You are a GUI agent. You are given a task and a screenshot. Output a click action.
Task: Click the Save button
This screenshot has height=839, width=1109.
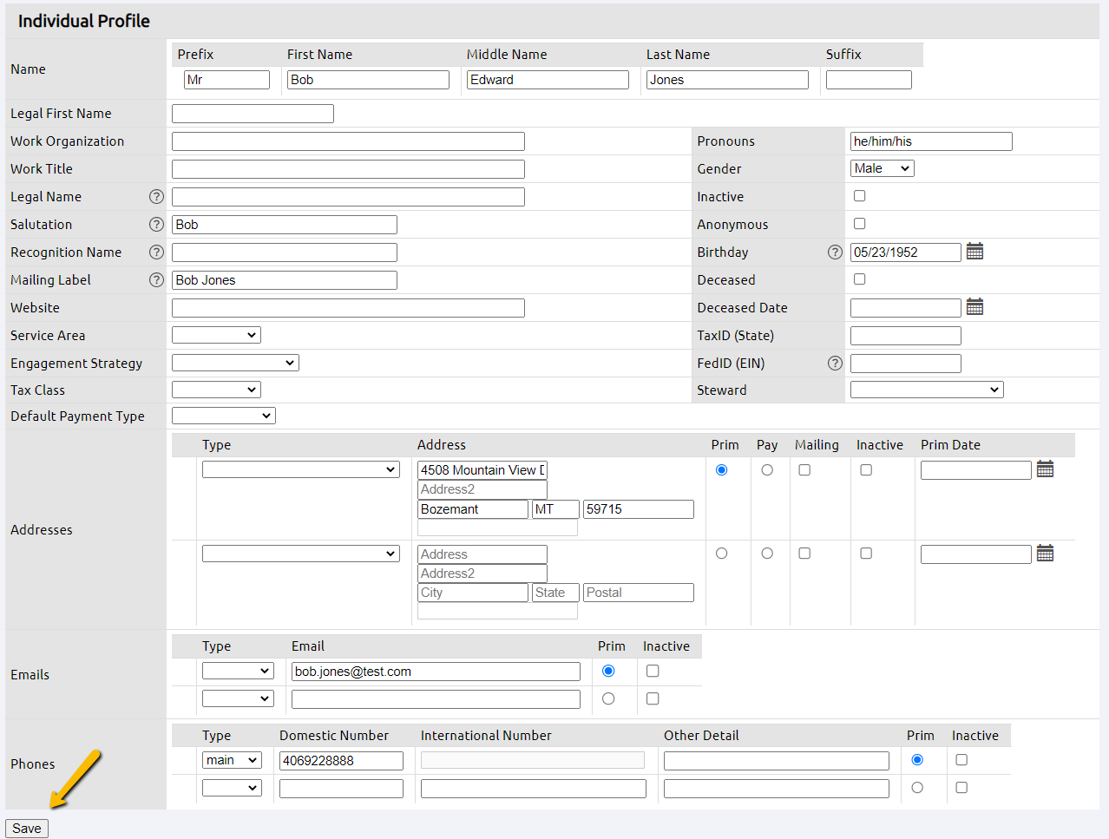click(27, 829)
